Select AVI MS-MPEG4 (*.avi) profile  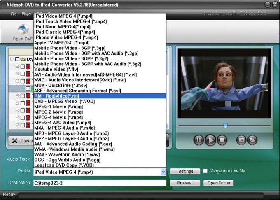click(100, 75)
